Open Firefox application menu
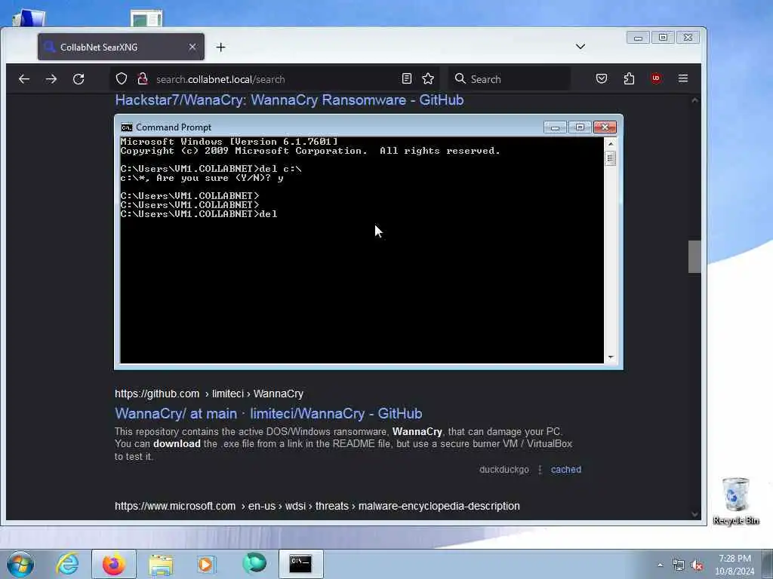Viewport: 773px width, 579px height. (682, 78)
